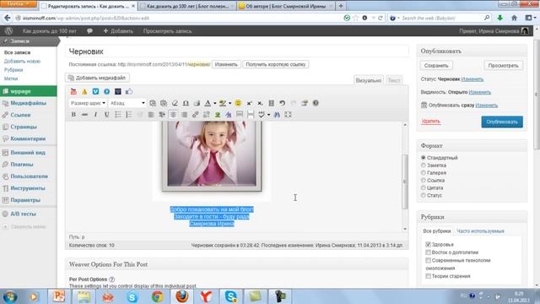Click the thumbs-up like button icon
This screenshot has width=540, height=304.
(129, 91)
